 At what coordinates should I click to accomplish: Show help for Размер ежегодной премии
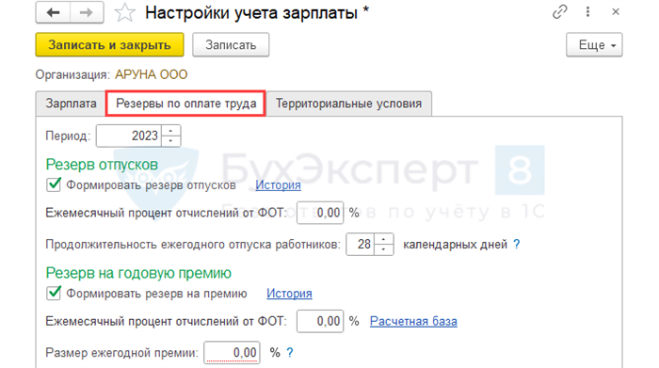tap(290, 352)
